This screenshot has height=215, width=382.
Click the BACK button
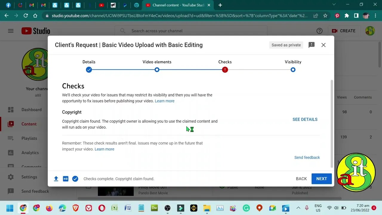pyautogui.click(x=301, y=179)
